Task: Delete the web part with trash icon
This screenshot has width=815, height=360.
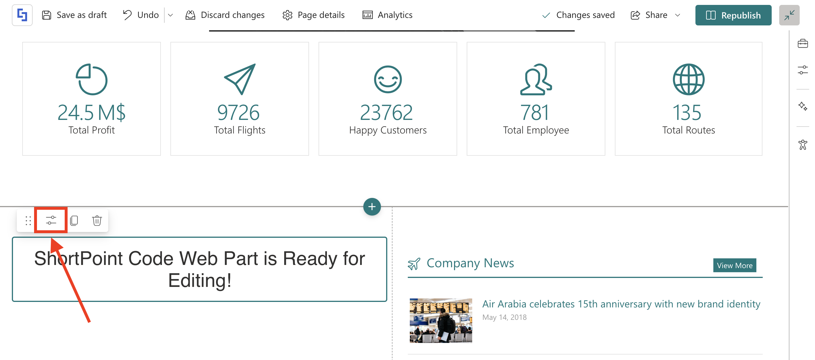Action: click(x=97, y=220)
